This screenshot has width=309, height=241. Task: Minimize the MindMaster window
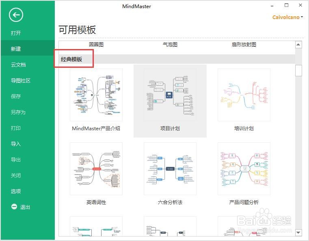(272, 6)
